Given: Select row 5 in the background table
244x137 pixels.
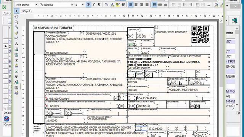Looking at the screenshot, I should [10, 61].
